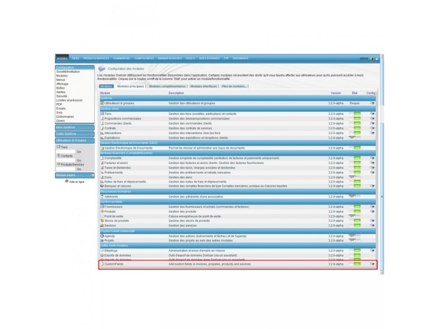This screenshot has height=329, width=439.
Task: Switch to Modules interfaces tab
Action: (204, 87)
